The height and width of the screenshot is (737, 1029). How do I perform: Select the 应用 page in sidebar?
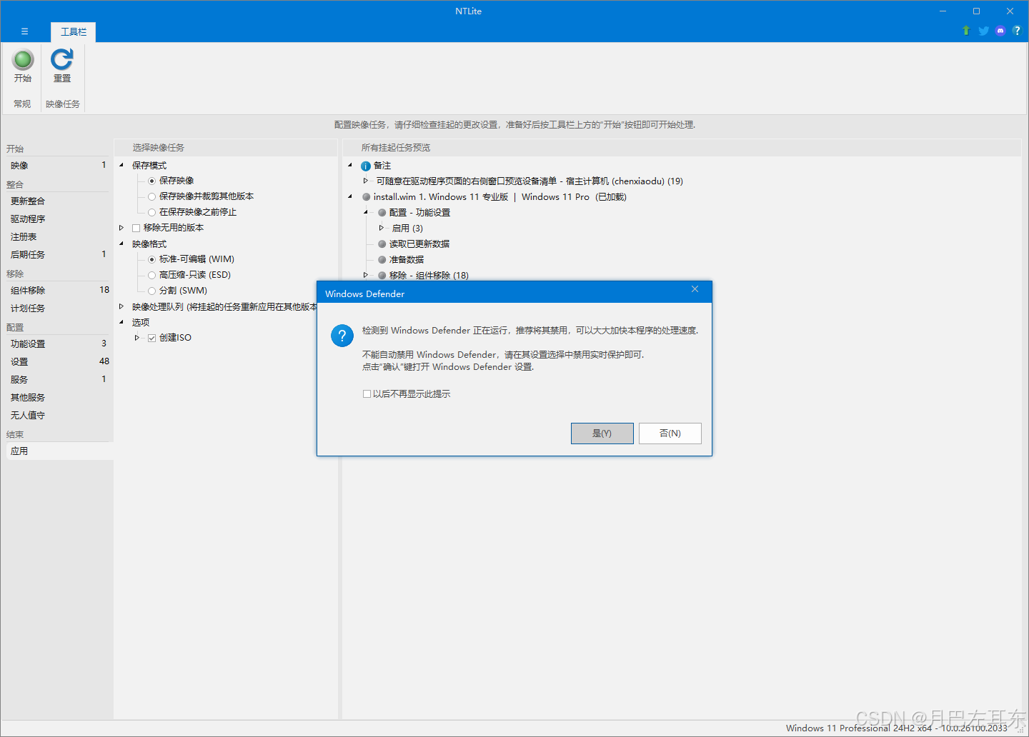[59, 451]
